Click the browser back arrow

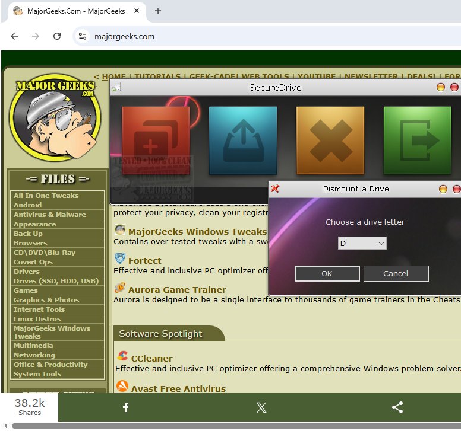(14, 36)
